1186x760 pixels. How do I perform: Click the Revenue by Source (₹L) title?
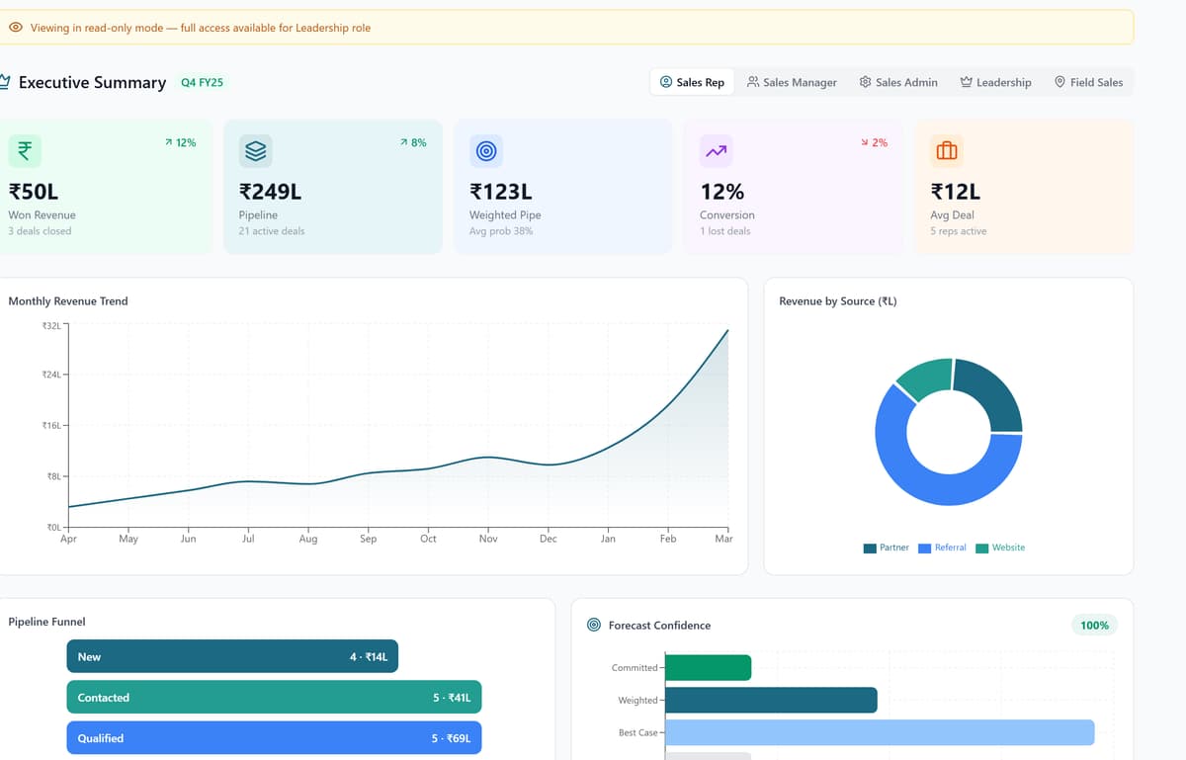pyautogui.click(x=838, y=300)
